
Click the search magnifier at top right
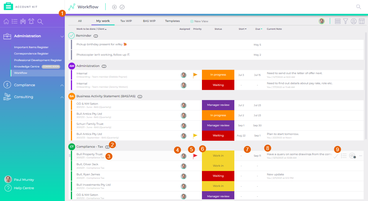click(x=358, y=7)
